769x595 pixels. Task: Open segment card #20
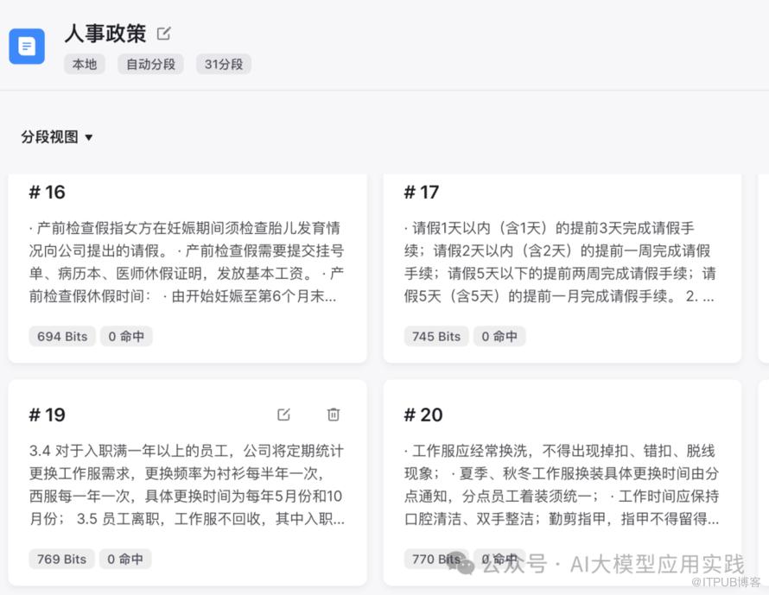click(562, 483)
